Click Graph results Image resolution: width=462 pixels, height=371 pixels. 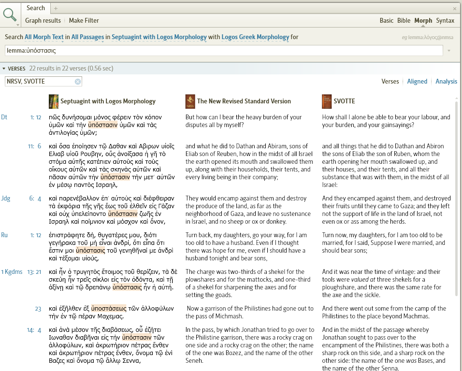pos(43,21)
